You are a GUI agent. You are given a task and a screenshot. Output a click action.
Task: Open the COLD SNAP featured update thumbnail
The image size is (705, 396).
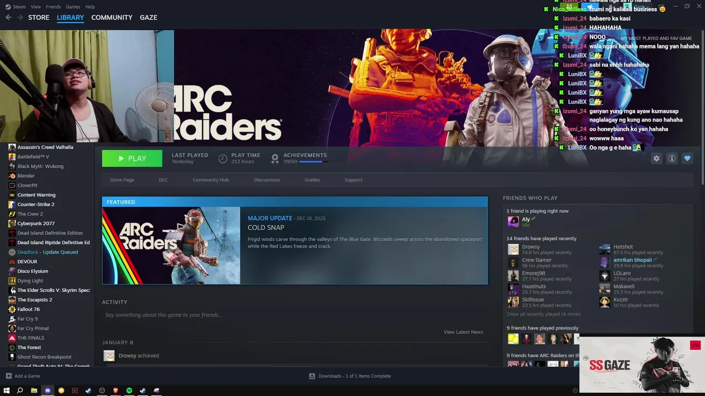[x=171, y=246]
